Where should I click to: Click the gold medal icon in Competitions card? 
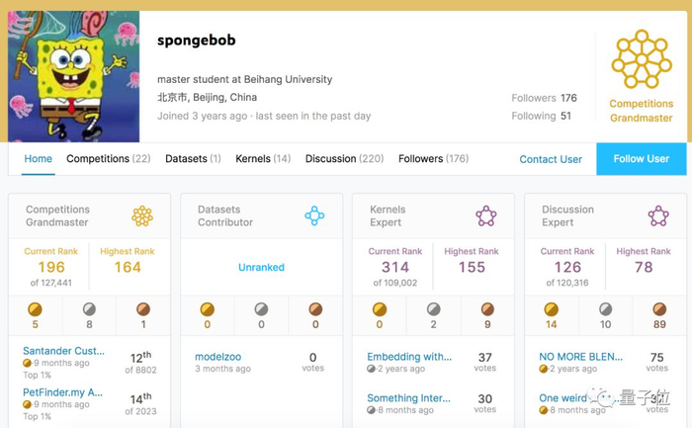36,309
